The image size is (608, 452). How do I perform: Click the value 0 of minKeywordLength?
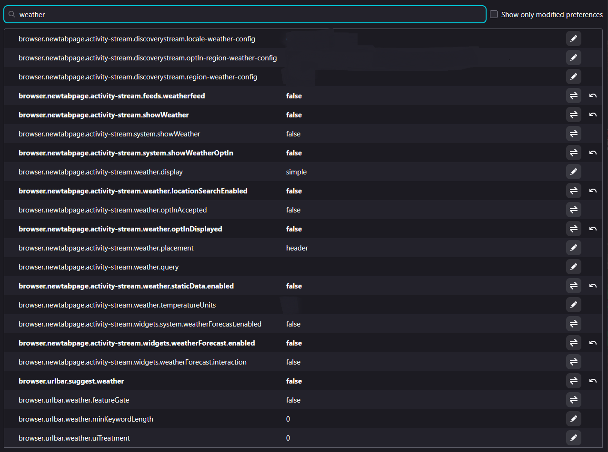(x=288, y=419)
